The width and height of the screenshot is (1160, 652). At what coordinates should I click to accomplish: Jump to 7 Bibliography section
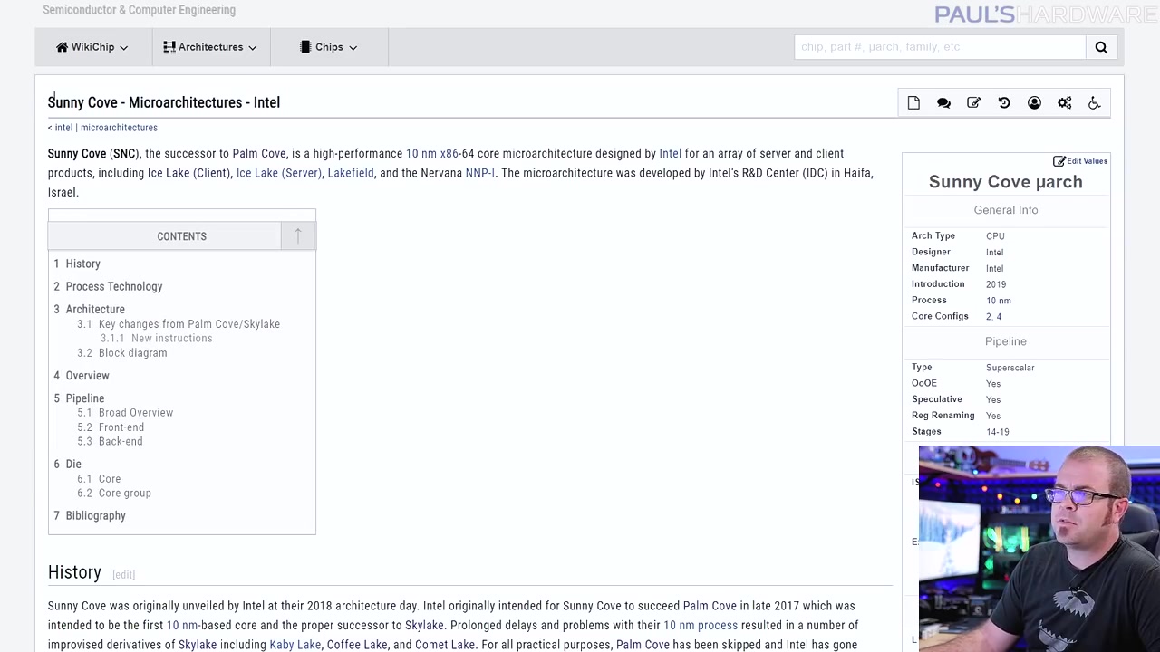tap(89, 515)
